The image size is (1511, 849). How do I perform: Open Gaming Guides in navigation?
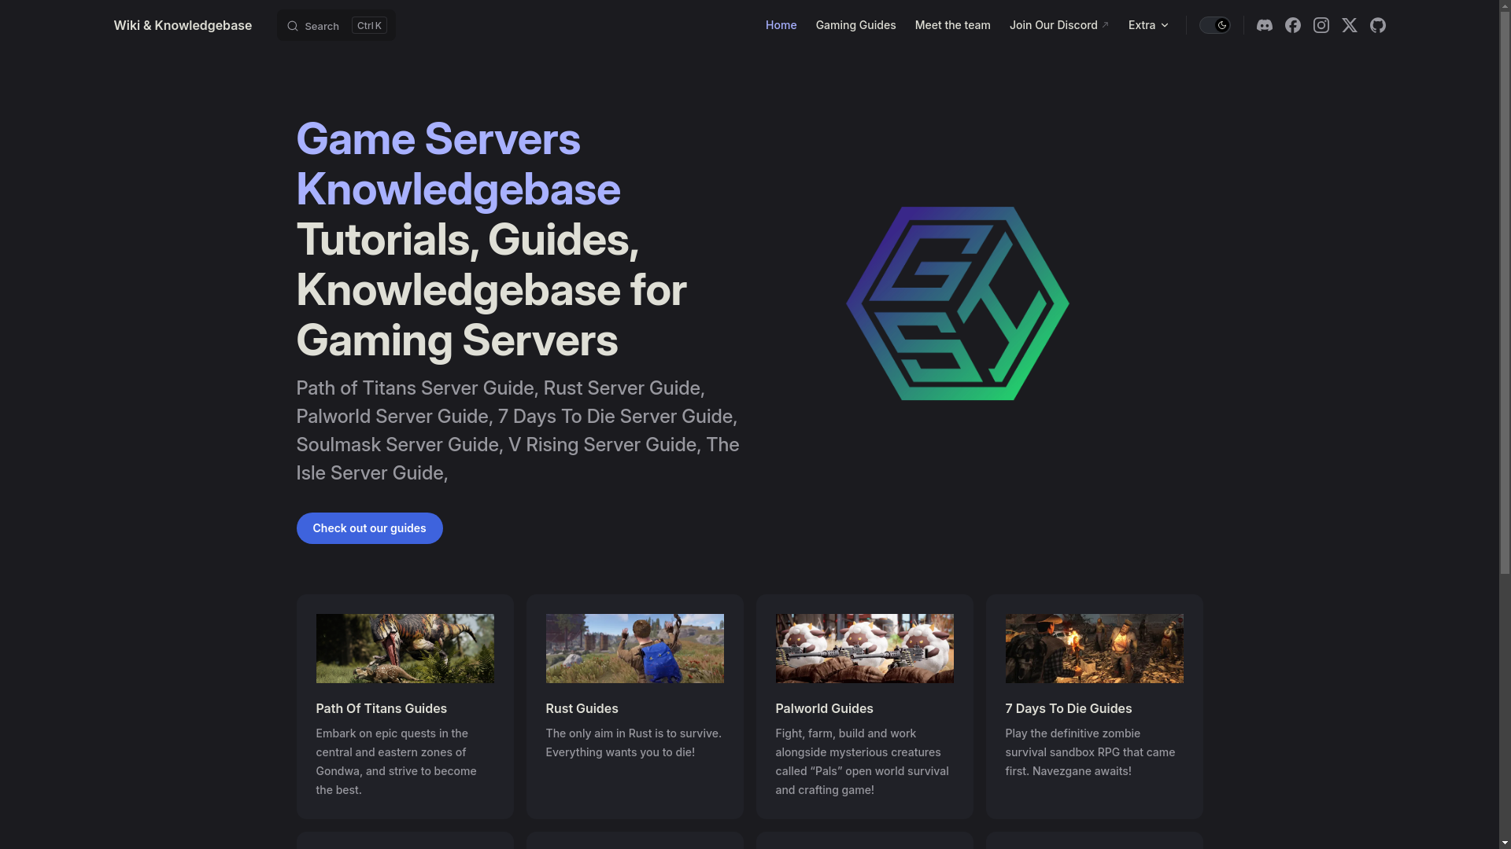[855, 25]
